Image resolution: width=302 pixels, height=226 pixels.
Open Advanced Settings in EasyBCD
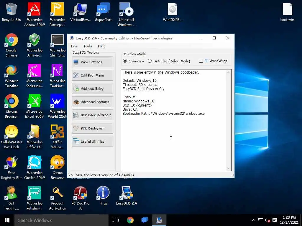click(92, 102)
